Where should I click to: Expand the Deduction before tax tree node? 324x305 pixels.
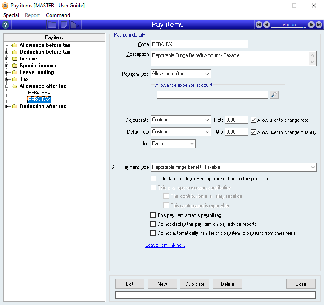click(x=7, y=52)
